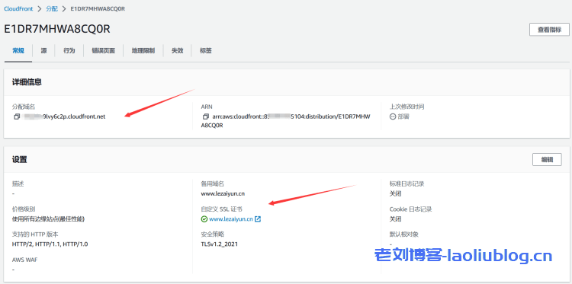Screen dimensions: 572x284
Task: Click 关闭 under 标准日志记录
Action: pos(395,193)
